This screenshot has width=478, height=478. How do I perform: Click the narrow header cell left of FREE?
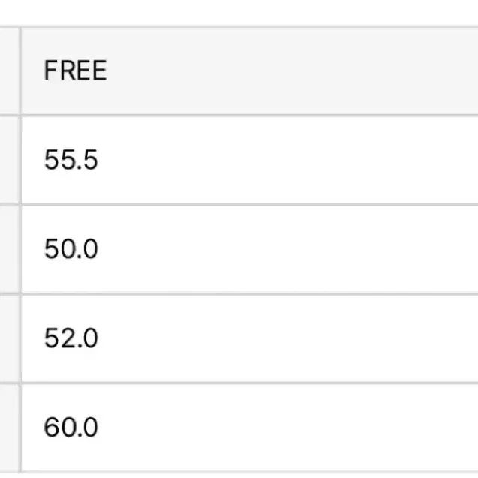point(10,71)
